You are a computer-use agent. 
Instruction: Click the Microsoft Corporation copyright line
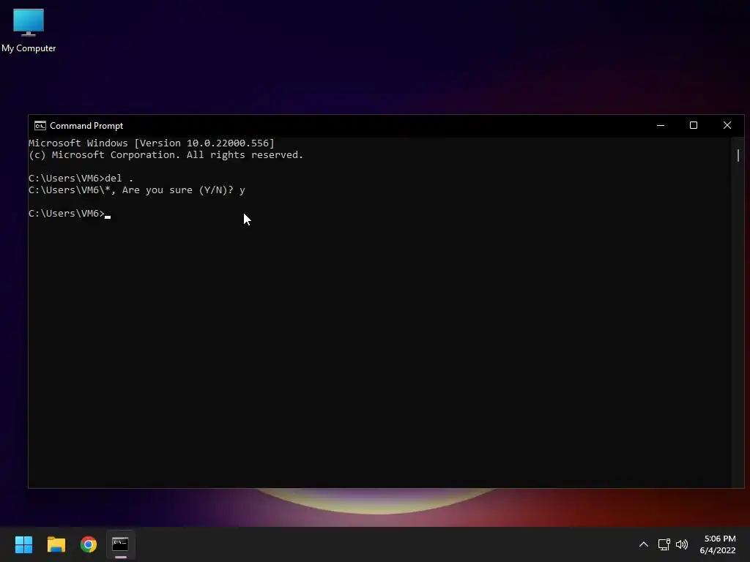pos(166,155)
